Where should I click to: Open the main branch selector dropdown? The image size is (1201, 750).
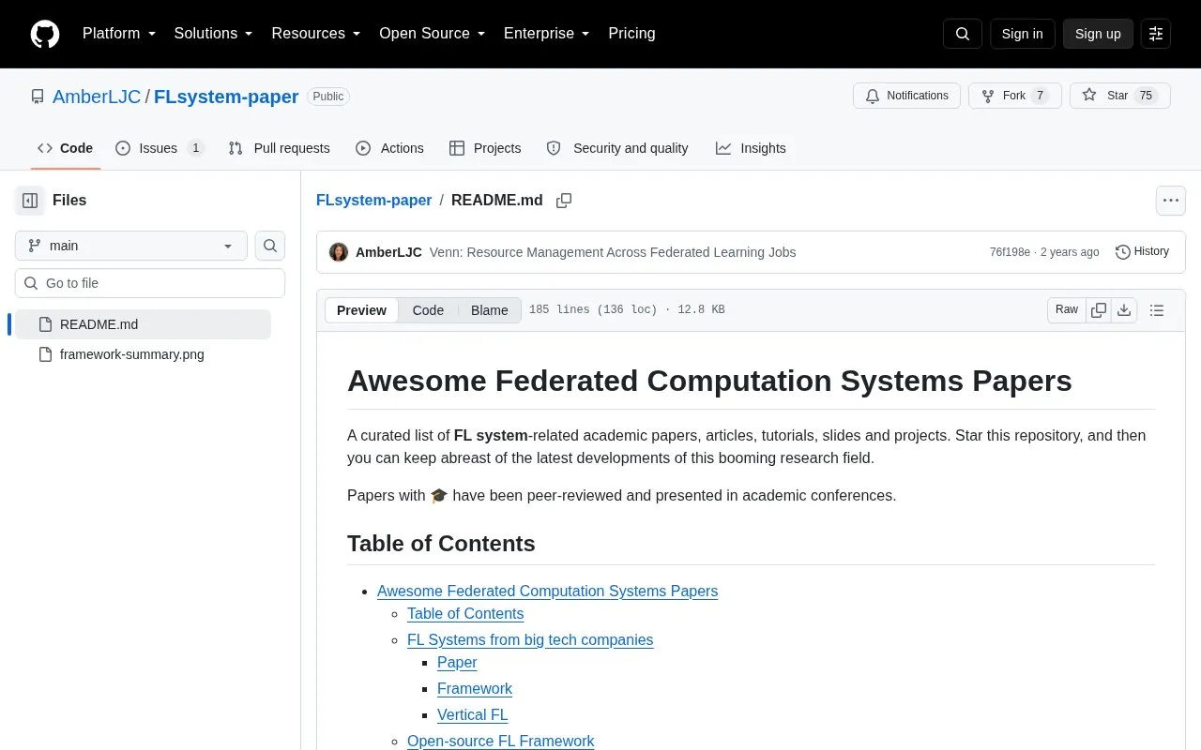tap(131, 246)
